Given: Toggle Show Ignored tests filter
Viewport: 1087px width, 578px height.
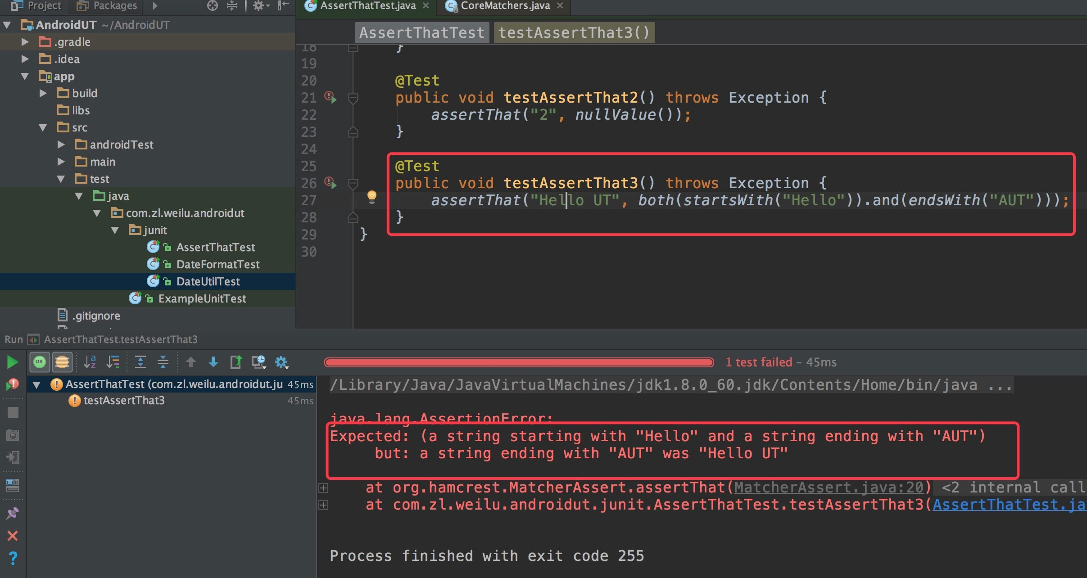Looking at the screenshot, I should tap(62, 362).
